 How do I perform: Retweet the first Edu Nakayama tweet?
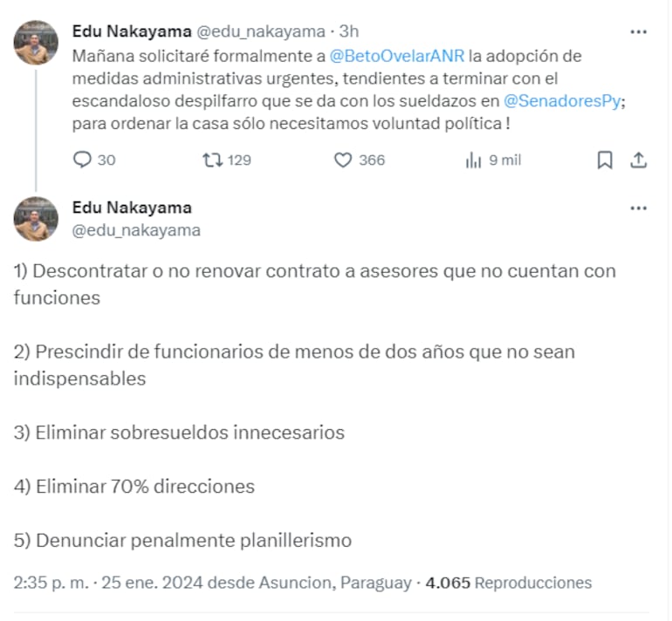(211, 160)
